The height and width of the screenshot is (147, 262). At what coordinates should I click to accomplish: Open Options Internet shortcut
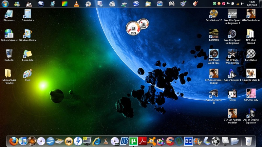[9, 34]
